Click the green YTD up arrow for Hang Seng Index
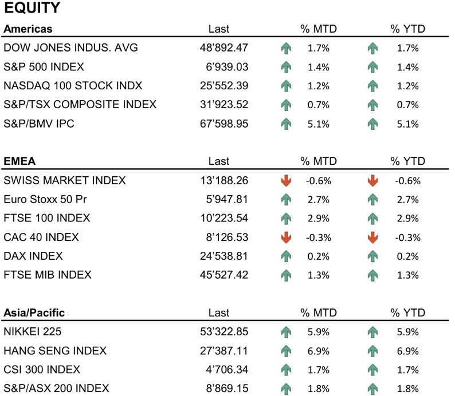This screenshot has height=396, width=455. click(x=372, y=351)
